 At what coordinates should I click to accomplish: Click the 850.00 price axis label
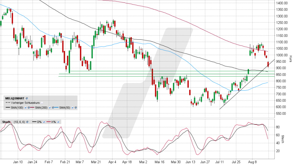click(x=281, y=74)
